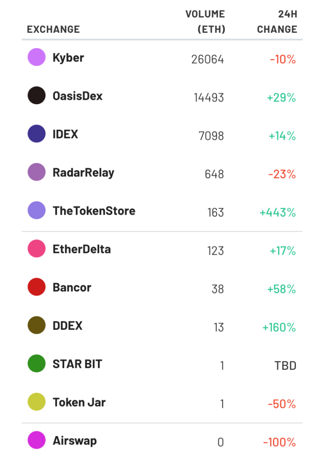The height and width of the screenshot is (460, 321).
Task: Open the OasisDex exchange name link
Action: [x=77, y=96]
